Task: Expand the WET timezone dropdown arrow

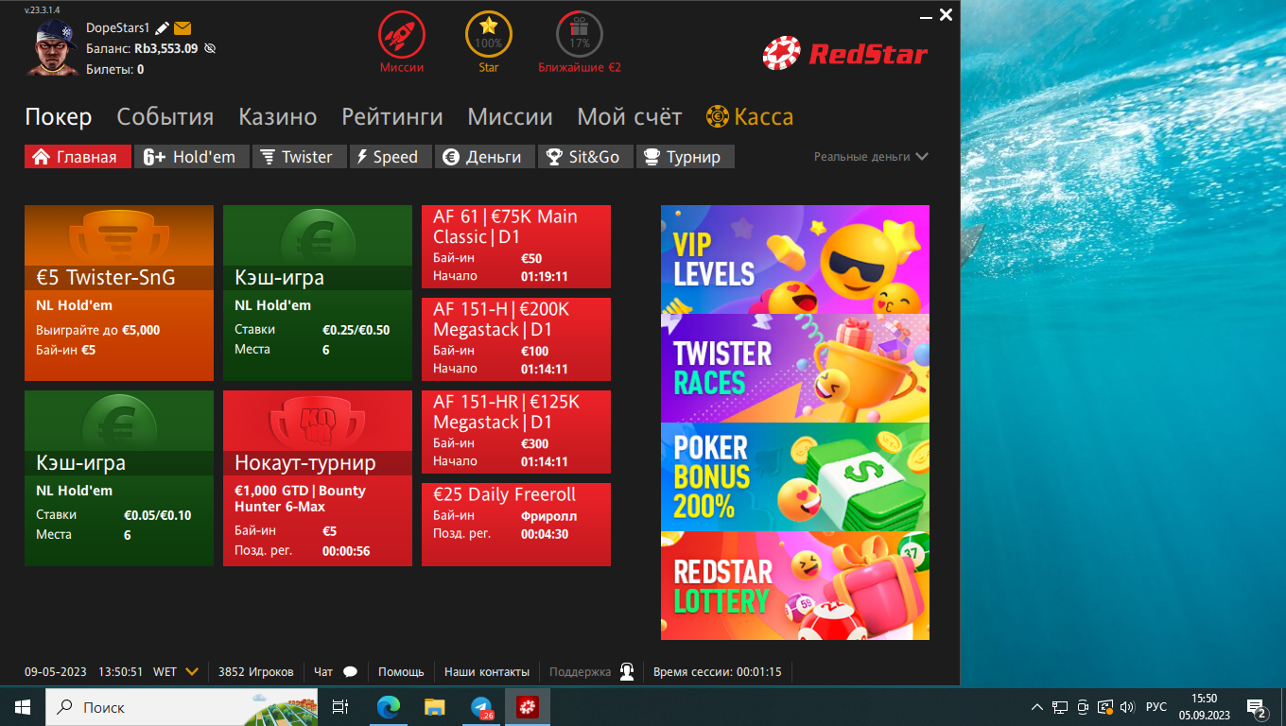Action: (x=192, y=672)
